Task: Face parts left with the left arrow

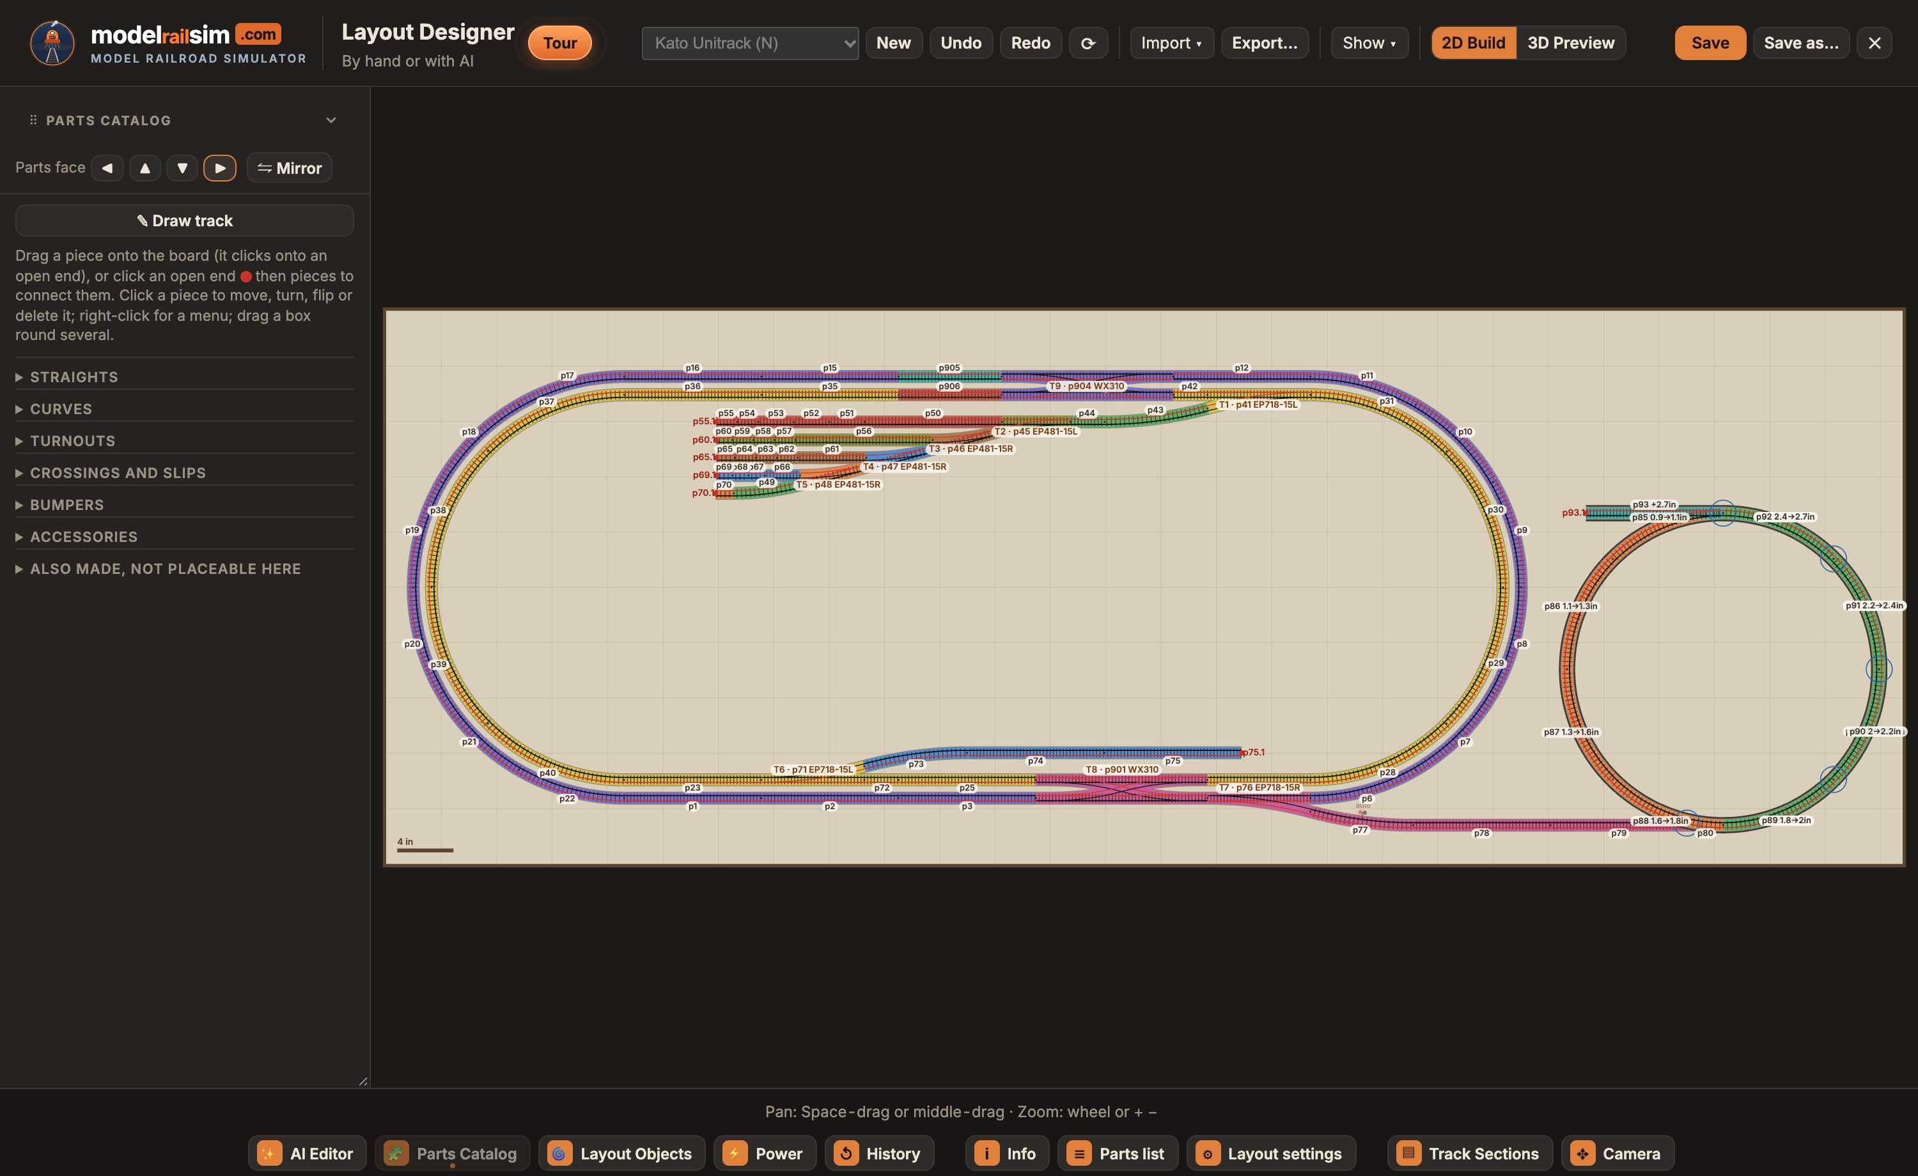Action: [x=107, y=168]
